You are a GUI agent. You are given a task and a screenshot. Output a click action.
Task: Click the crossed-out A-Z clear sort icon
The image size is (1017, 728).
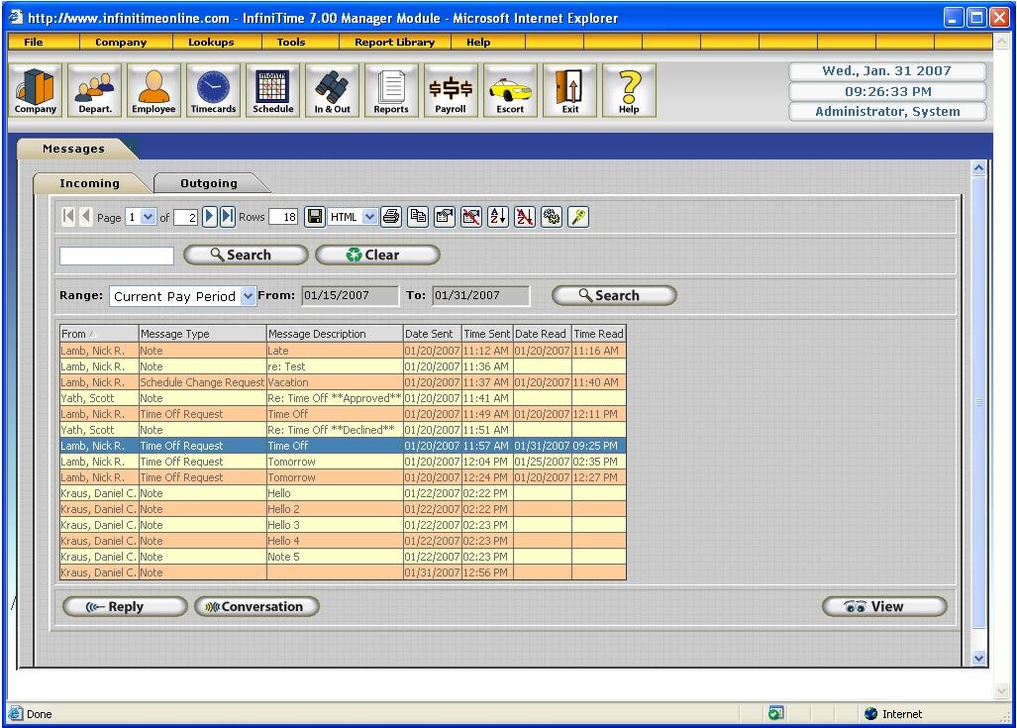[x=525, y=217]
